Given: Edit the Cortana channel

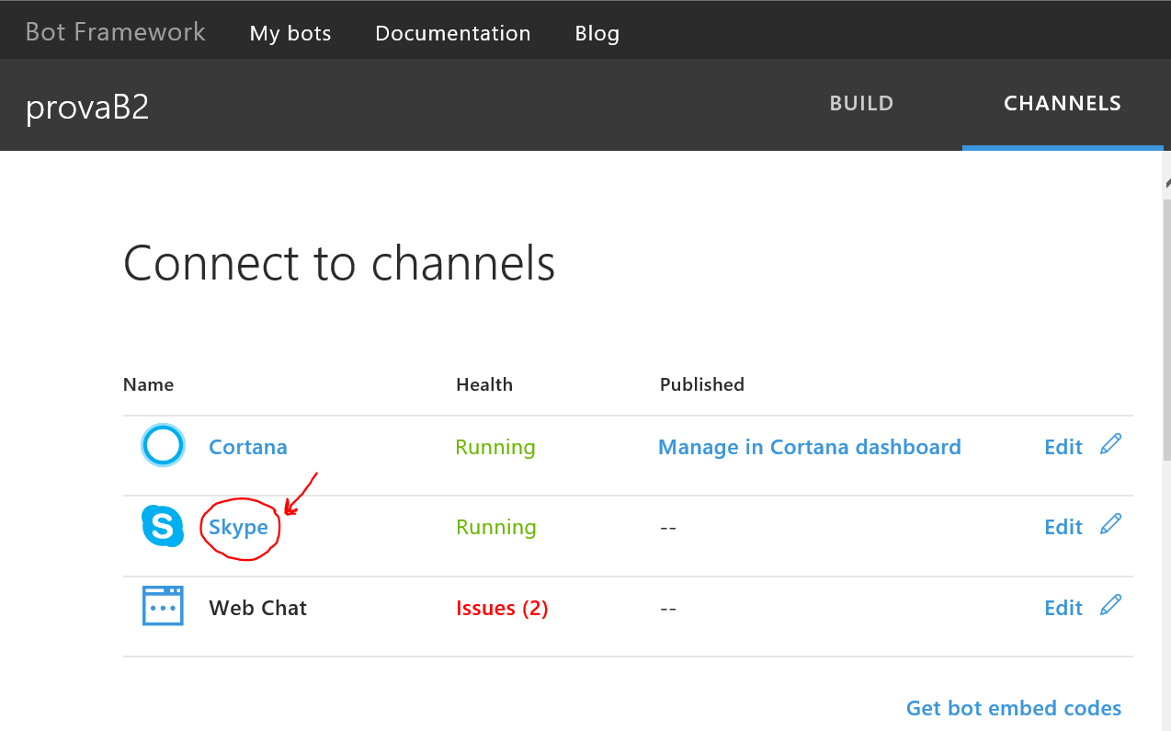Looking at the screenshot, I should pyautogui.click(x=1063, y=447).
